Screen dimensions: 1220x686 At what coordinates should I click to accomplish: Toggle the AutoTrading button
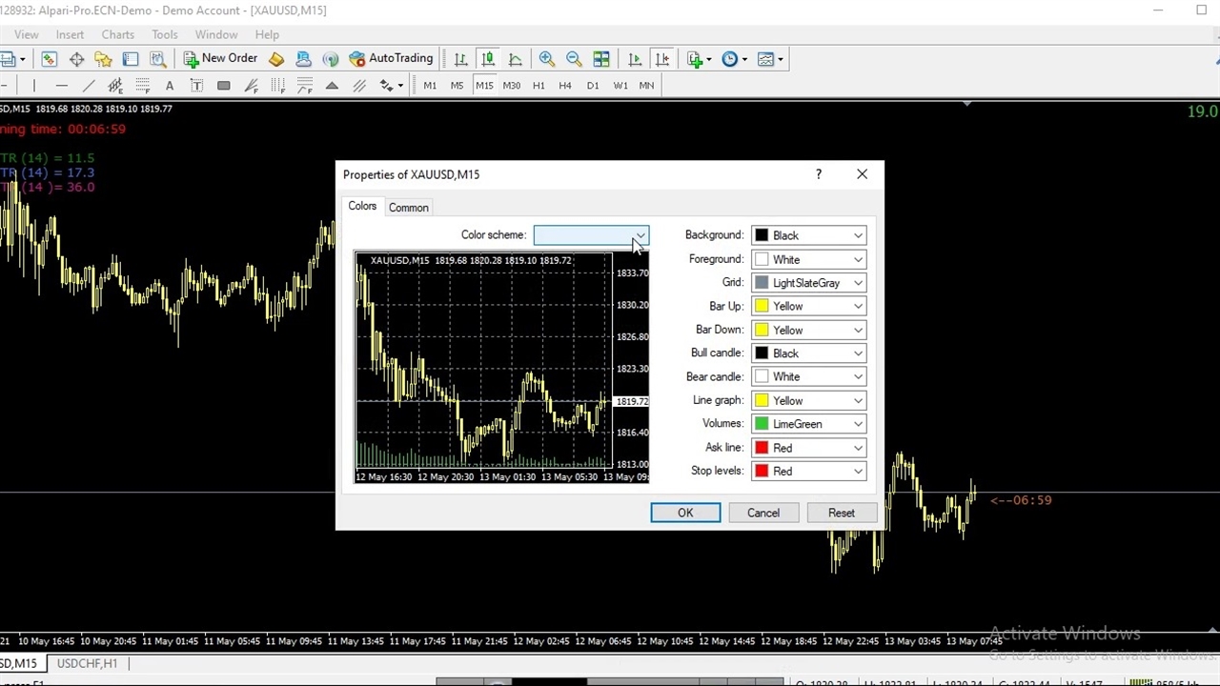[391, 59]
